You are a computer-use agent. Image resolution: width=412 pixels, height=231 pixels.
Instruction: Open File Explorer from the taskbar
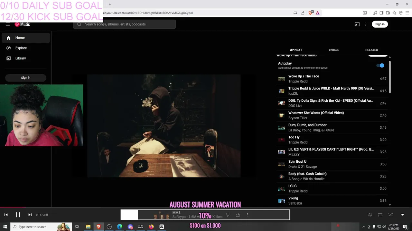click(x=88, y=227)
